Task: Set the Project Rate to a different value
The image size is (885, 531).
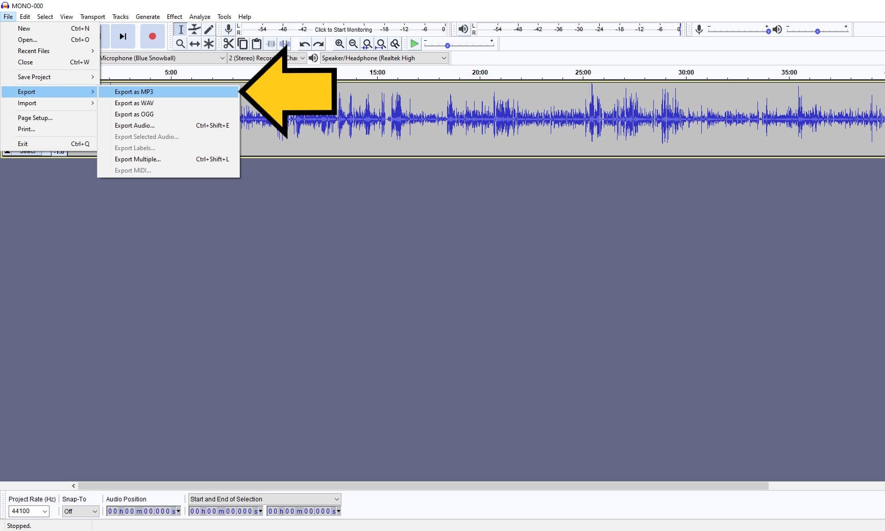Action: 28,511
